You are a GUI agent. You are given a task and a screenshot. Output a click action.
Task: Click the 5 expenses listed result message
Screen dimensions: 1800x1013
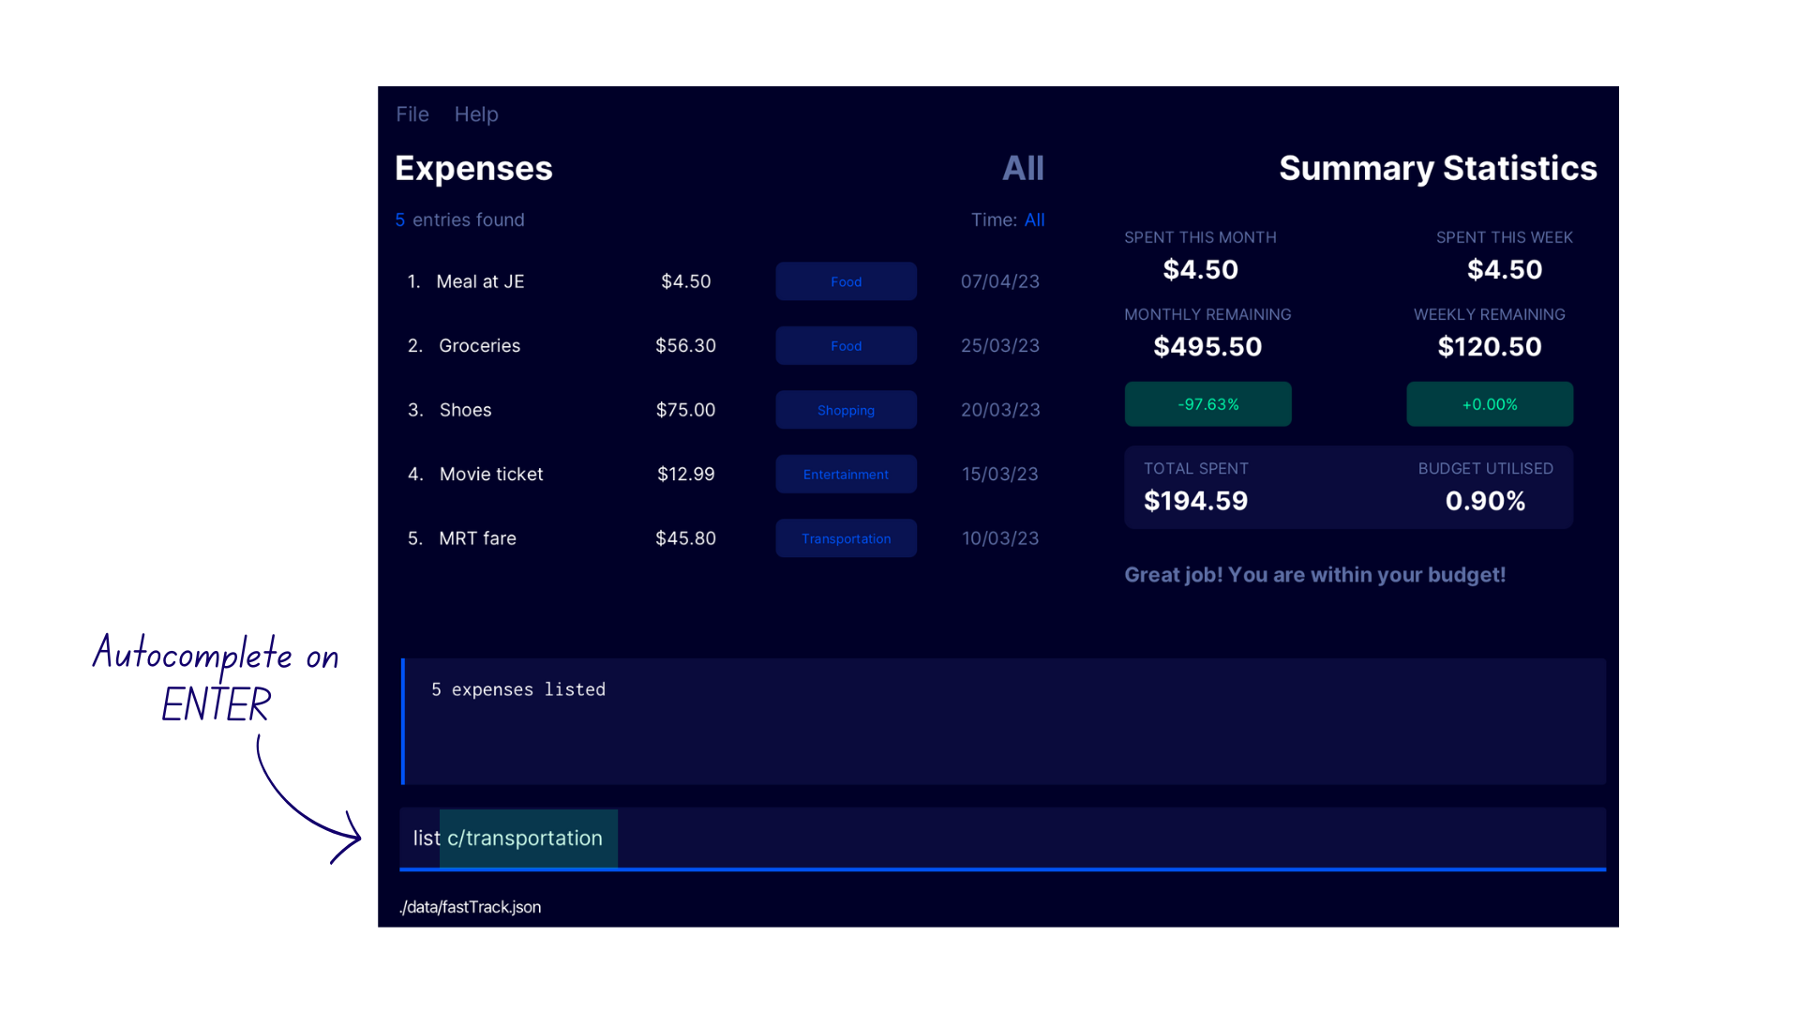click(x=518, y=689)
